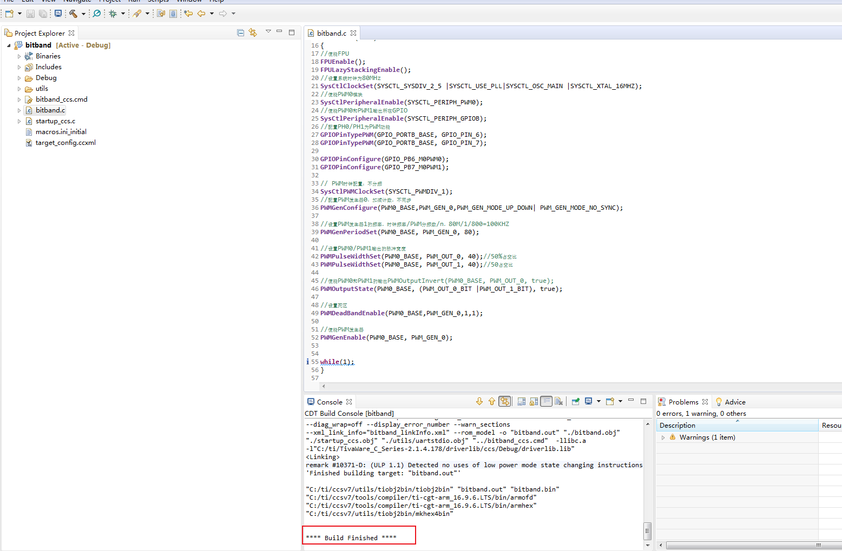This screenshot has width=842, height=551.
Task: Jump to next error in Console
Action: point(479,401)
